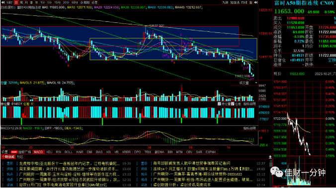Image resolution: width=336 pixels, height=188 pixels.
Task: Switch to 周 weekly chart period
Action: pos(21,2)
